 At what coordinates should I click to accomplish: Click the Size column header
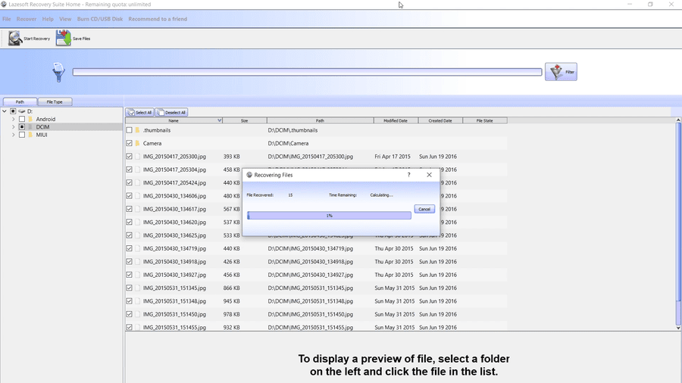coord(245,120)
